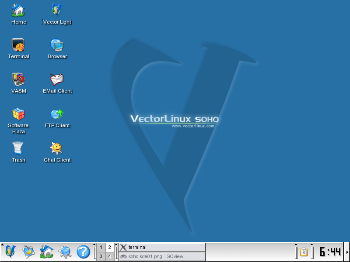Image resolution: width=350 pixels, height=262 pixels.
Task: Click the Help question mark panel icon
Action: point(83,252)
